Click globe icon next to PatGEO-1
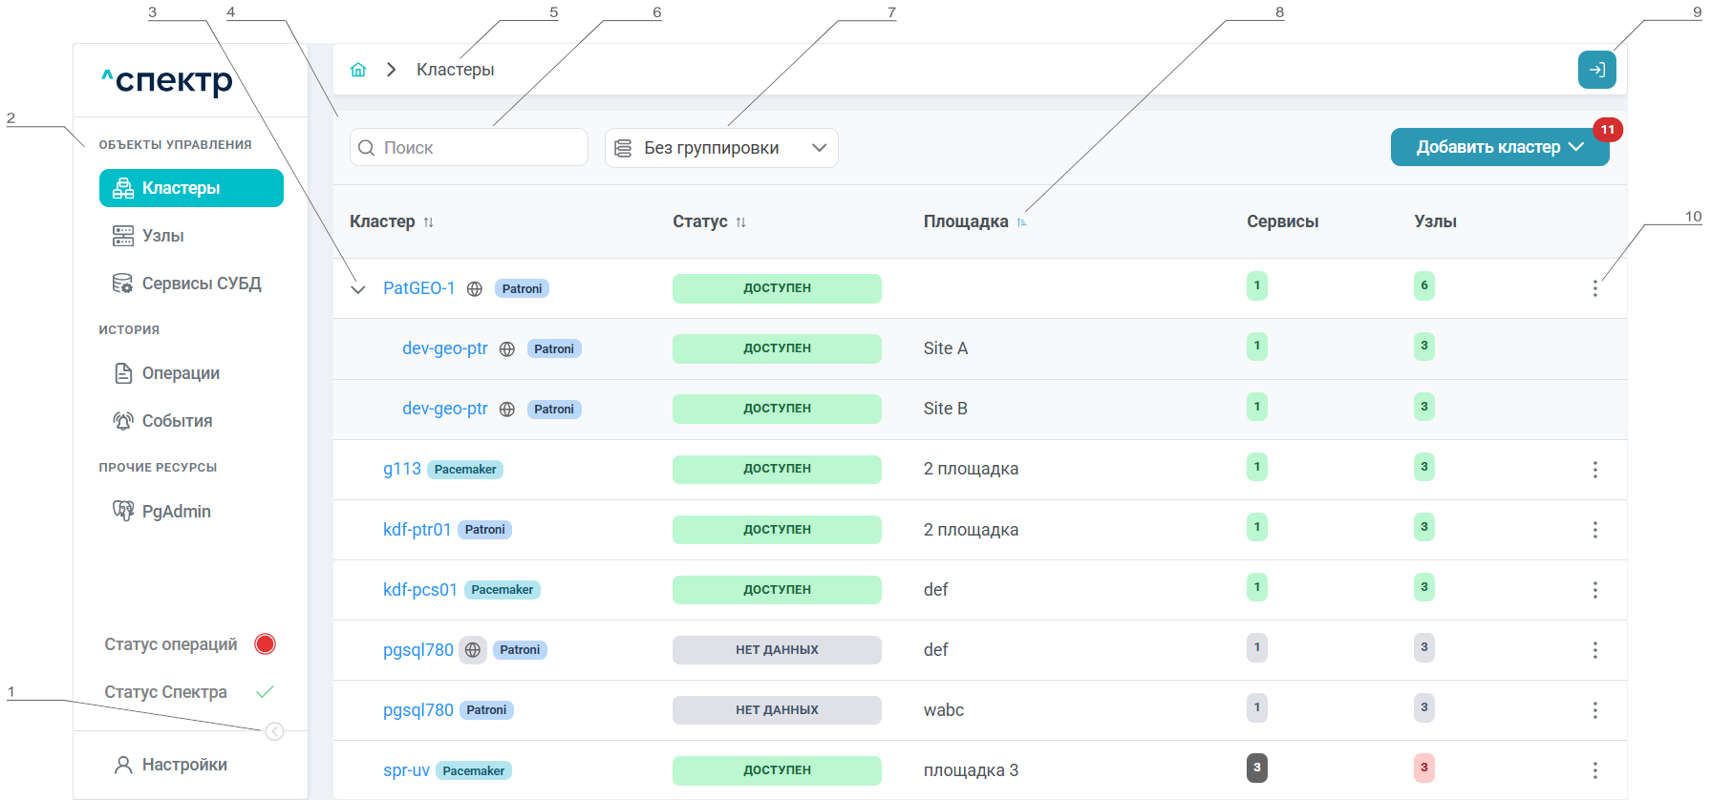The width and height of the screenshot is (1711, 800). pos(475,288)
